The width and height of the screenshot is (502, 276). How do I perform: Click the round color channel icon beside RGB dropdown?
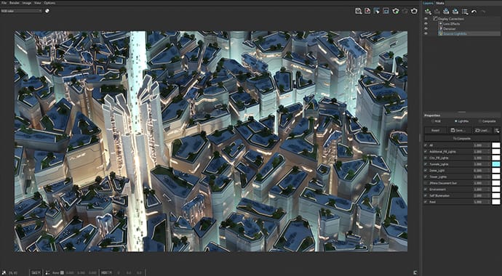[47, 11]
